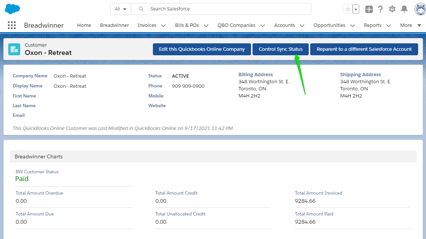The height and width of the screenshot is (239, 426).
Task: Click the Company Name value Oxon - Retreat
Action: pos(70,76)
